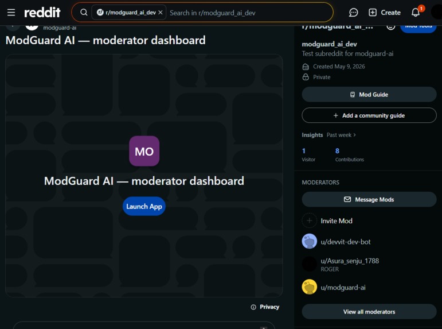Click the devvit-dev-bot avatar

coord(309,241)
